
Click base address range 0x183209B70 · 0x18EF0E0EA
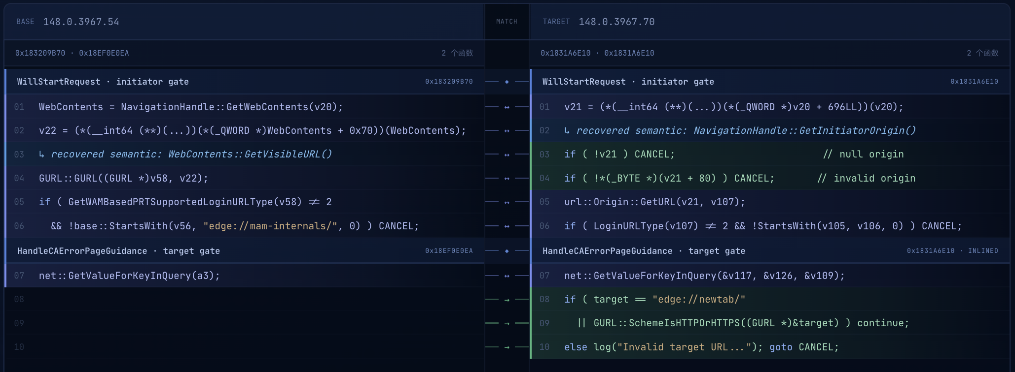coord(72,53)
